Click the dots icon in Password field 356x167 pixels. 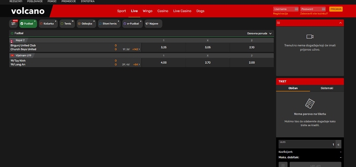pos(324,9)
